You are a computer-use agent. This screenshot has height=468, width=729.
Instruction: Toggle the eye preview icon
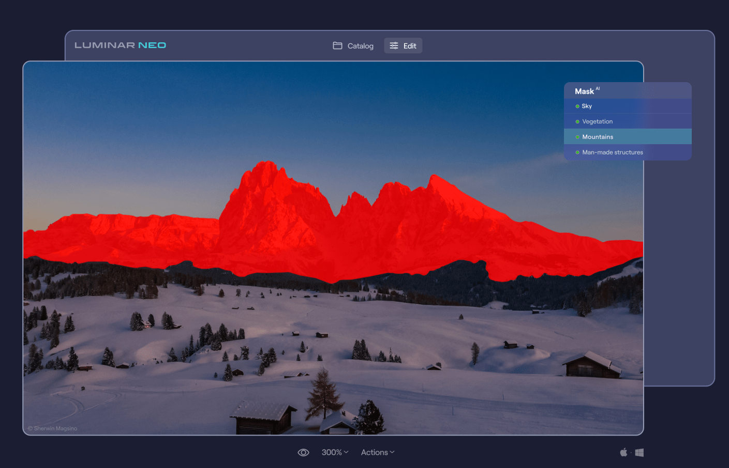pyautogui.click(x=304, y=453)
